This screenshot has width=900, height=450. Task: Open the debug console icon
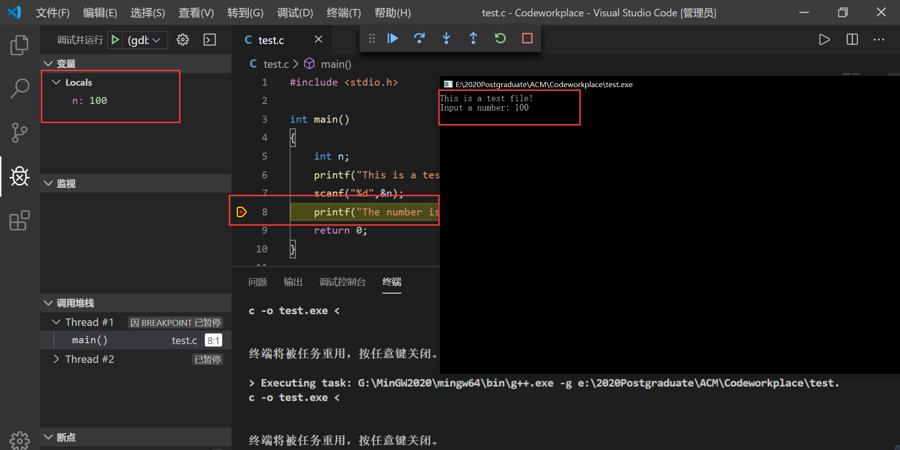210,40
